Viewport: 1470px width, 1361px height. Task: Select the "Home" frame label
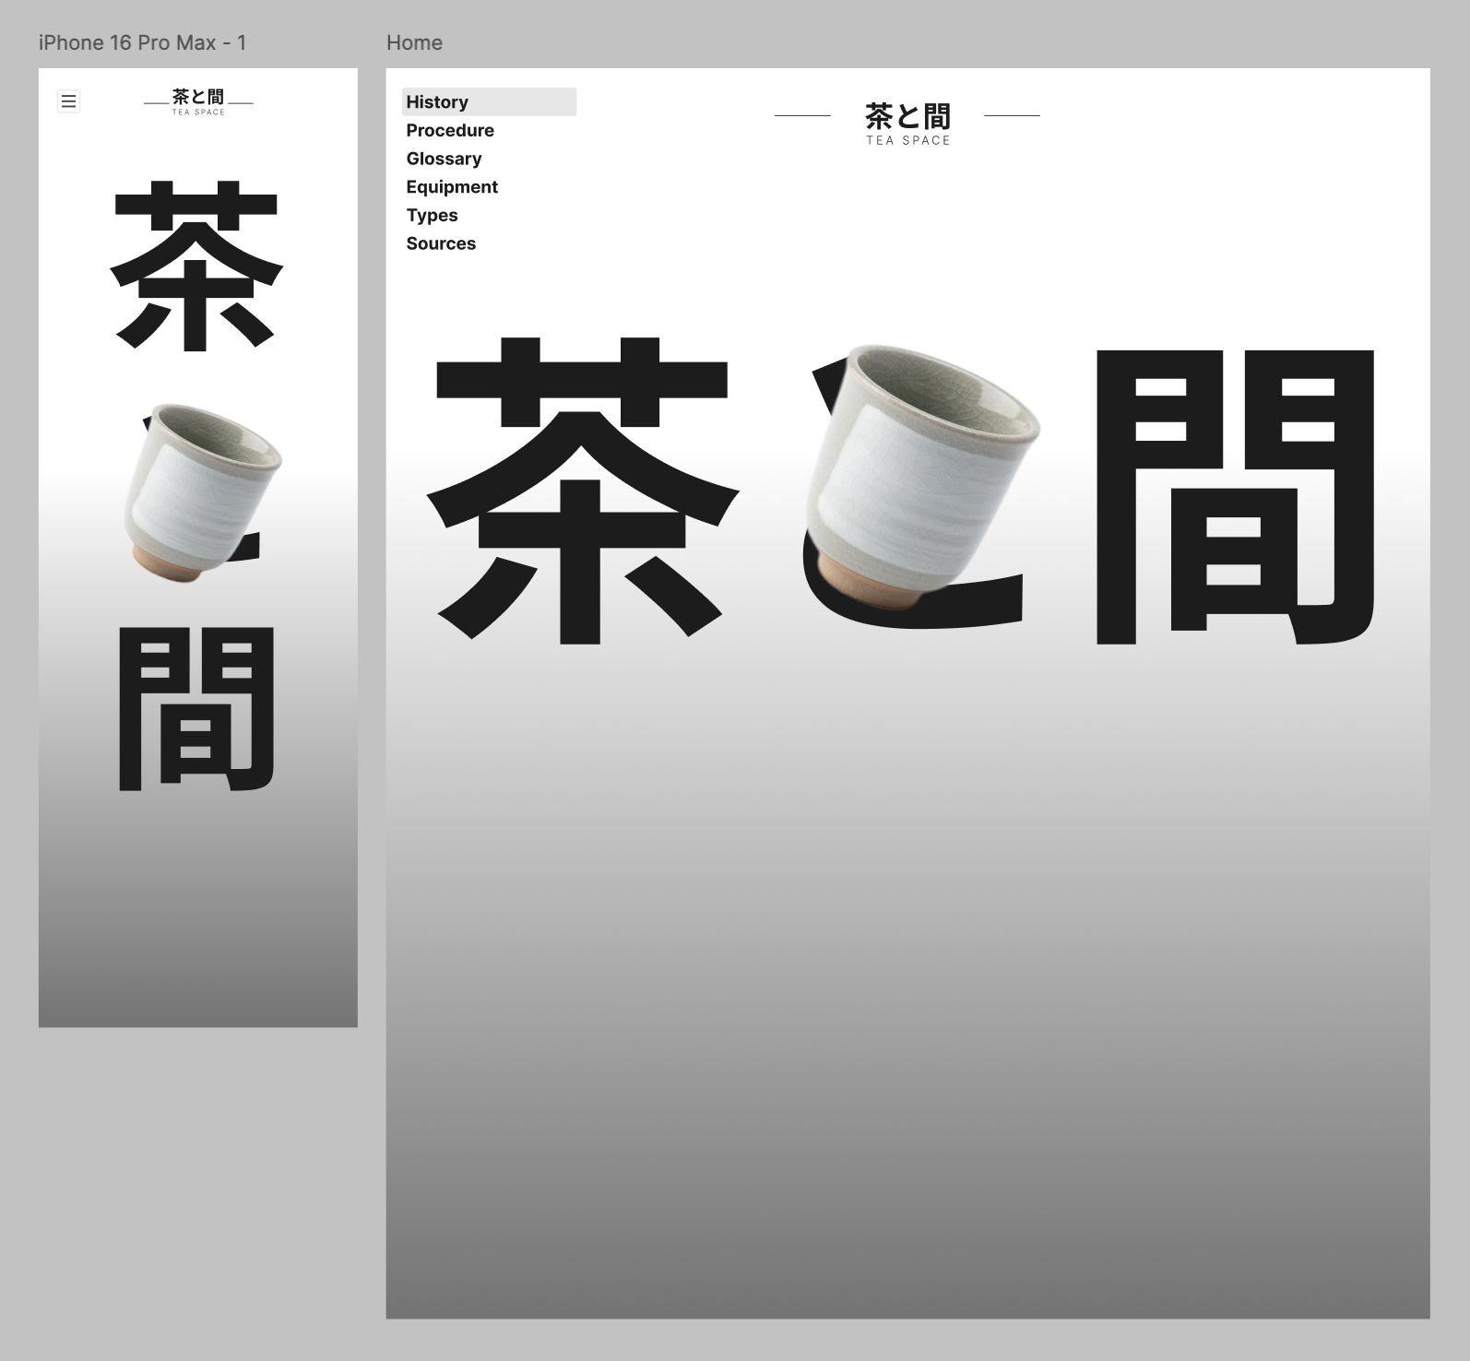tap(414, 42)
